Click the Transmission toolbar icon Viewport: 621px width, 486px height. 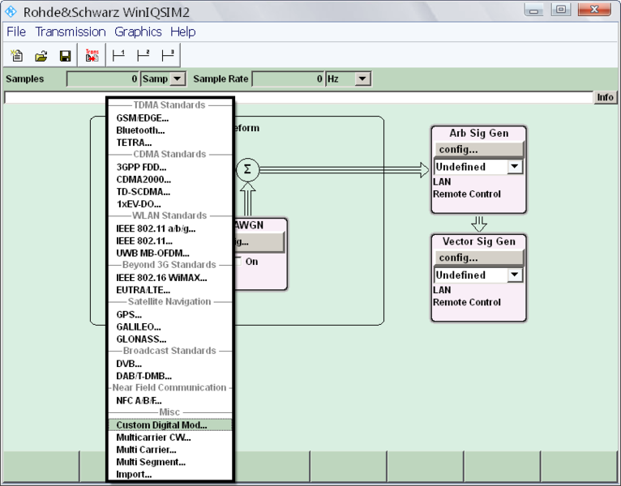pyautogui.click(x=92, y=56)
